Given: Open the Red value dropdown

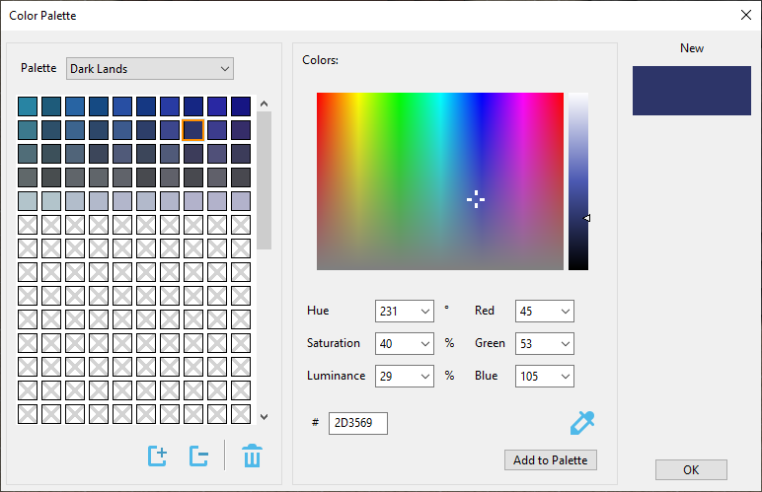Looking at the screenshot, I should (x=566, y=312).
